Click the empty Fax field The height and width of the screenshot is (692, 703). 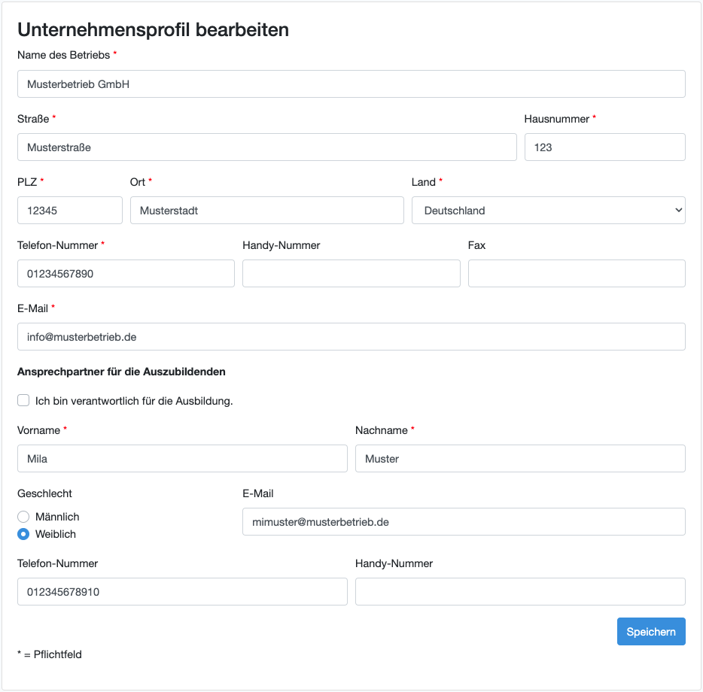(x=577, y=274)
